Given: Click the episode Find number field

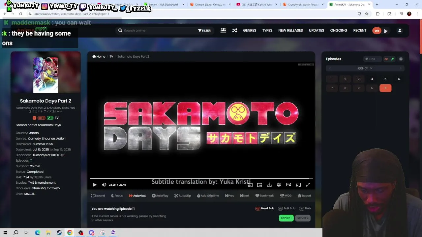Looking at the screenshot, I should coord(373,59).
